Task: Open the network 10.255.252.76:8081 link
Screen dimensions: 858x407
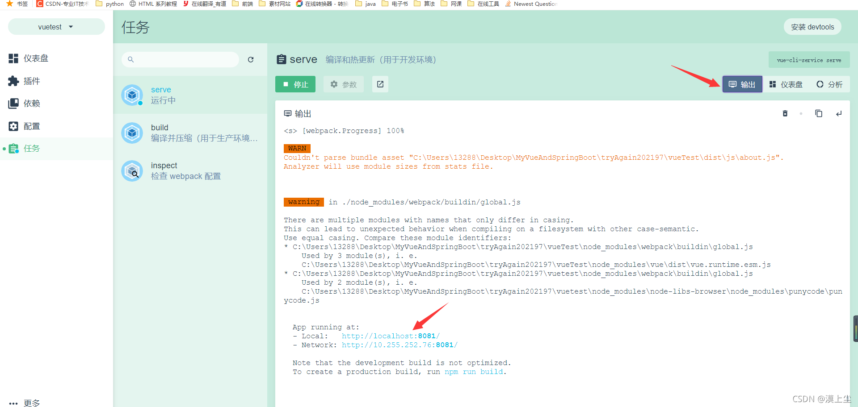Action: pyautogui.click(x=400, y=345)
